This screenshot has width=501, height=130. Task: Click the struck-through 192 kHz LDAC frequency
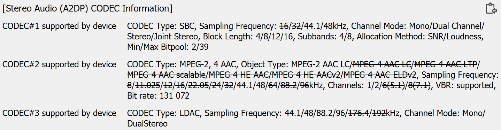(380, 114)
